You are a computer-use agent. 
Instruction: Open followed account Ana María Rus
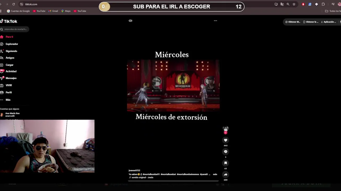tap(10, 115)
